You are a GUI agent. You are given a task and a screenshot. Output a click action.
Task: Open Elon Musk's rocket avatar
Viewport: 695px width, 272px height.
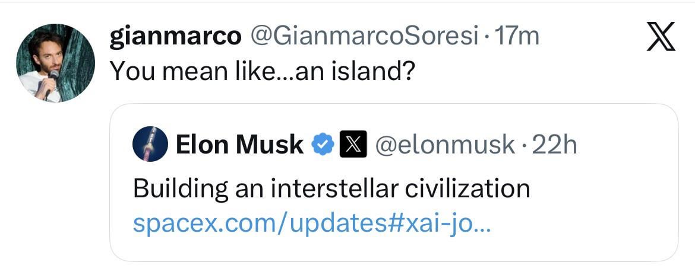(x=151, y=144)
